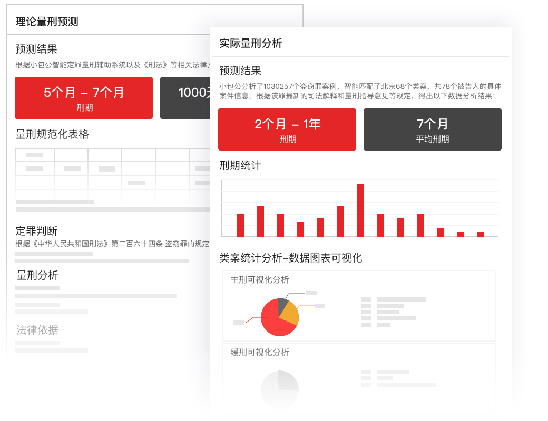Image resolution: width=548 pixels, height=421 pixels.
Task: Click the gray 缓刑可视化分析 pie chart
Action: (x=280, y=389)
